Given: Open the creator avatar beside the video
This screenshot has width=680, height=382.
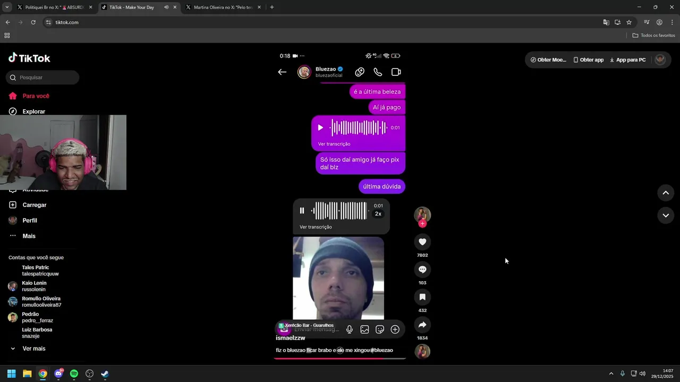Looking at the screenshot, I should coord(422,214).
